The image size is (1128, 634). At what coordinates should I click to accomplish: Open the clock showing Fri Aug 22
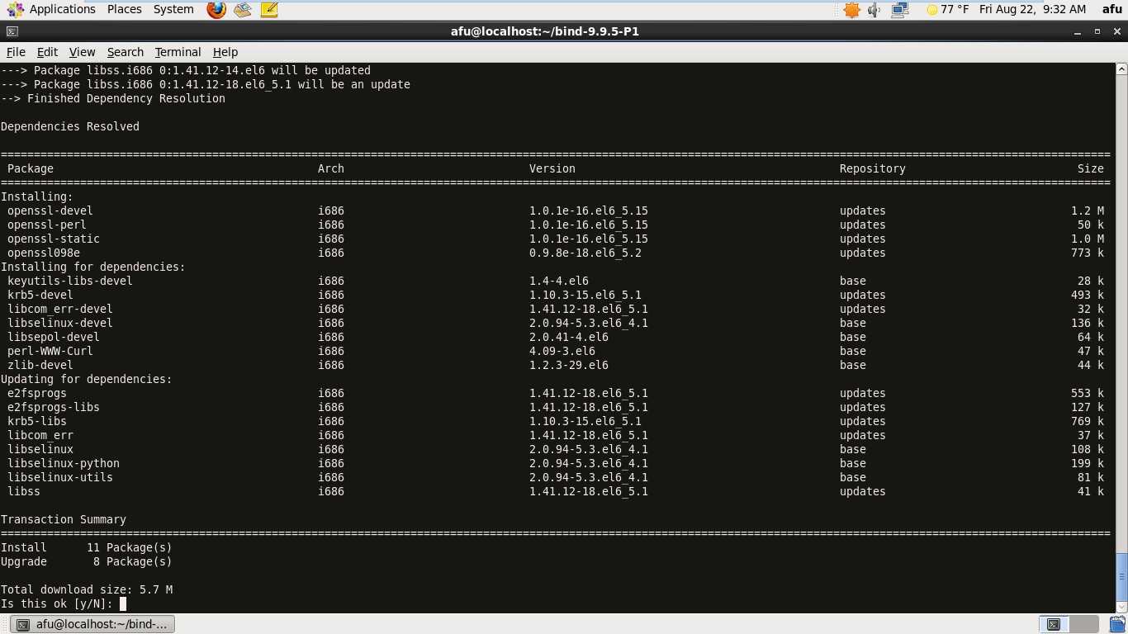pos(1032,9)
